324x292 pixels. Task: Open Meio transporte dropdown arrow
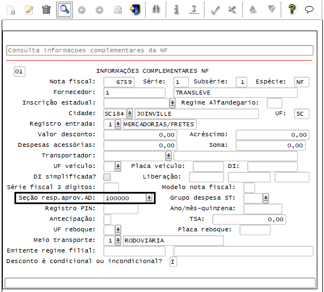coord(118,240)
